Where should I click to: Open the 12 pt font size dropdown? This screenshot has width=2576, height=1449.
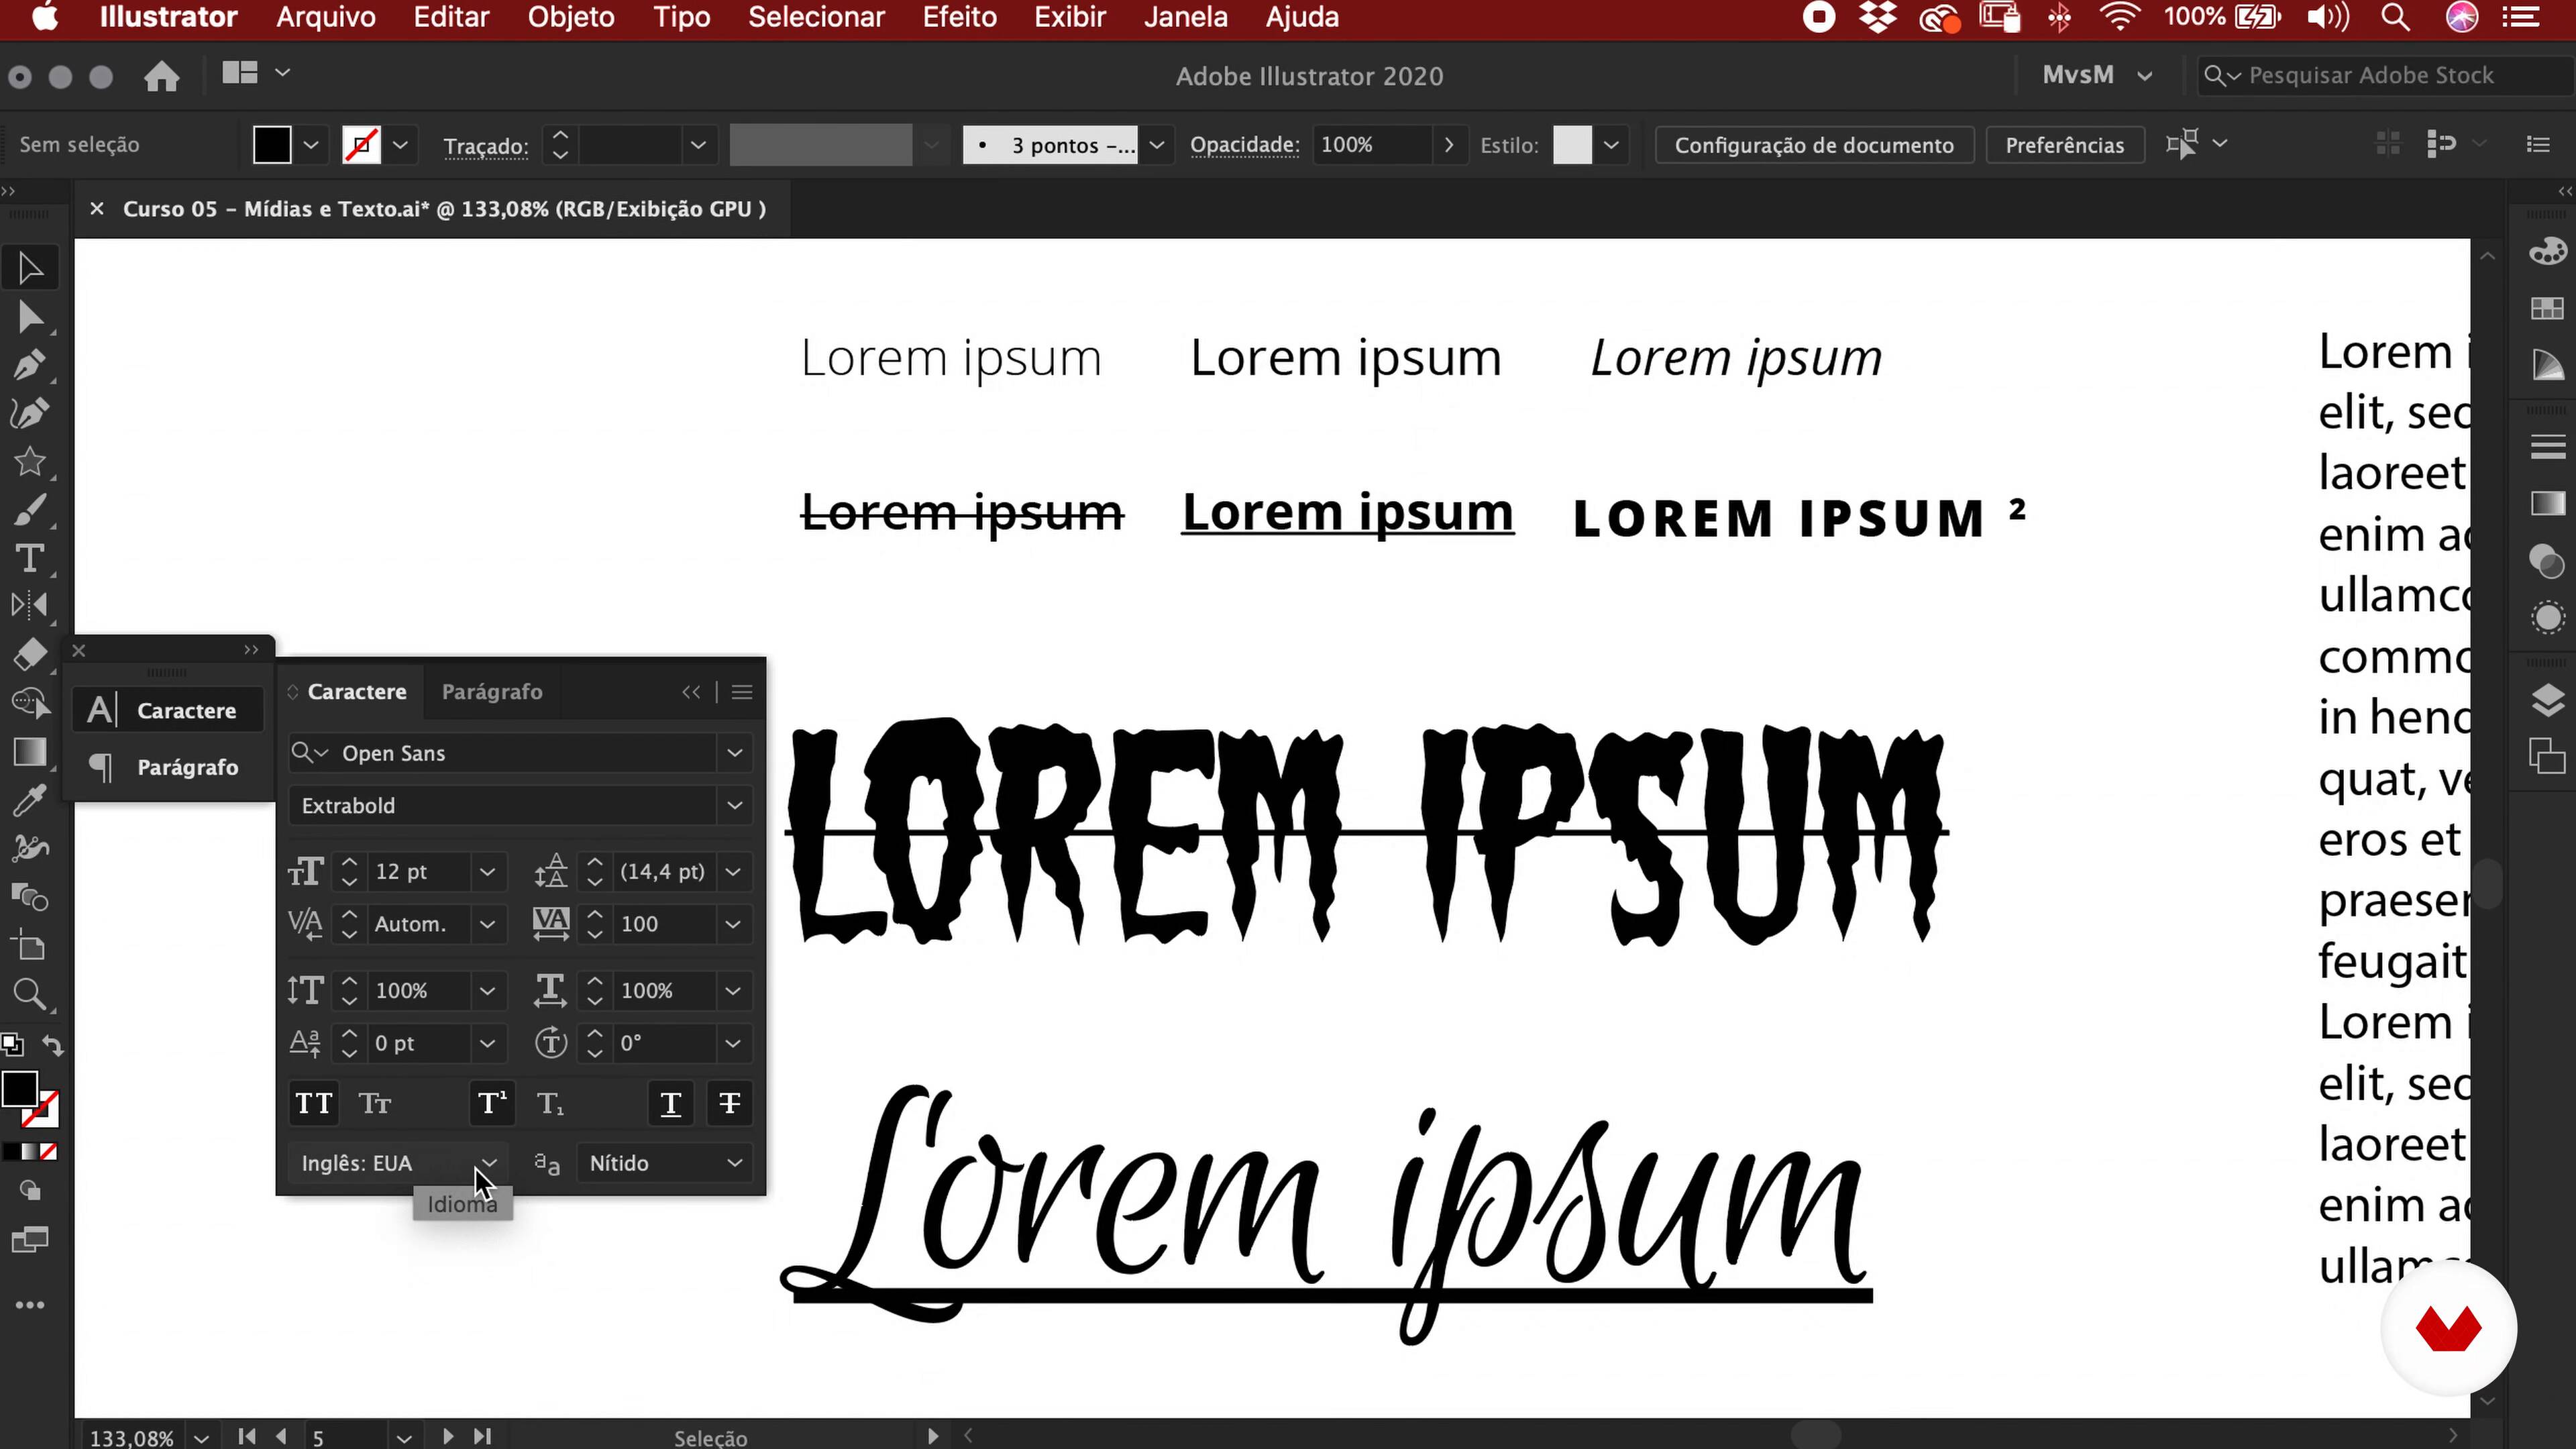tap(487, 872)
